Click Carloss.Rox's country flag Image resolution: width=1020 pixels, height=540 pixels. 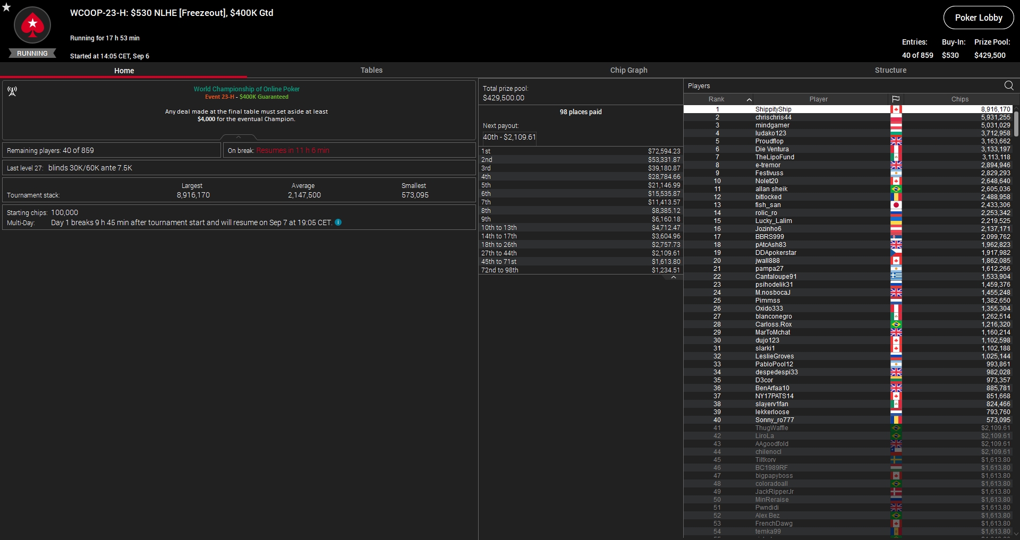click(896, 324)
